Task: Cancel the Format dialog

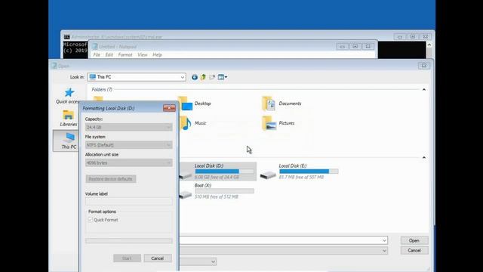Action: pyautogui.click(x=158, y=258)
